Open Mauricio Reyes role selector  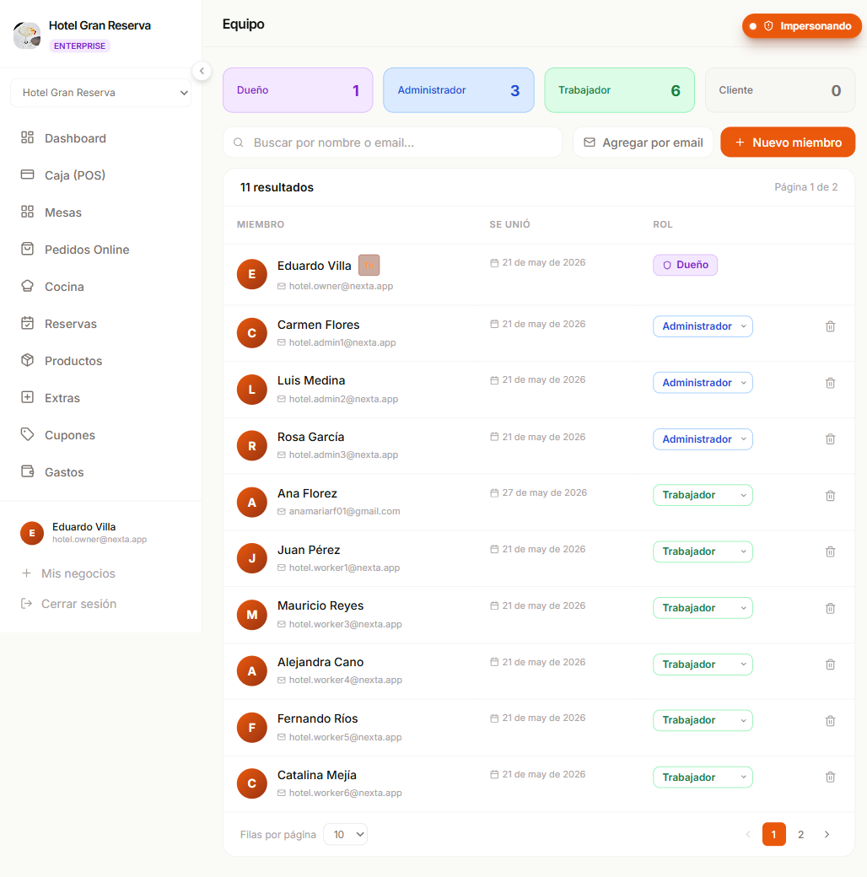(703, 608)
